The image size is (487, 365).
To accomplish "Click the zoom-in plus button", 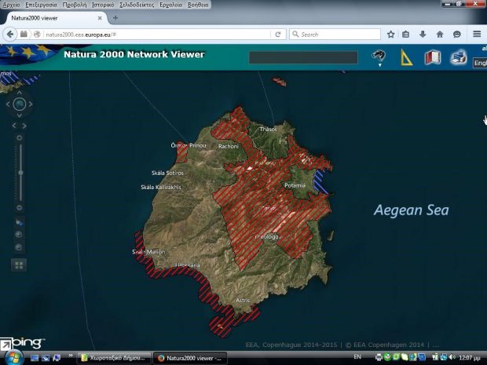I will coord(20,138).
